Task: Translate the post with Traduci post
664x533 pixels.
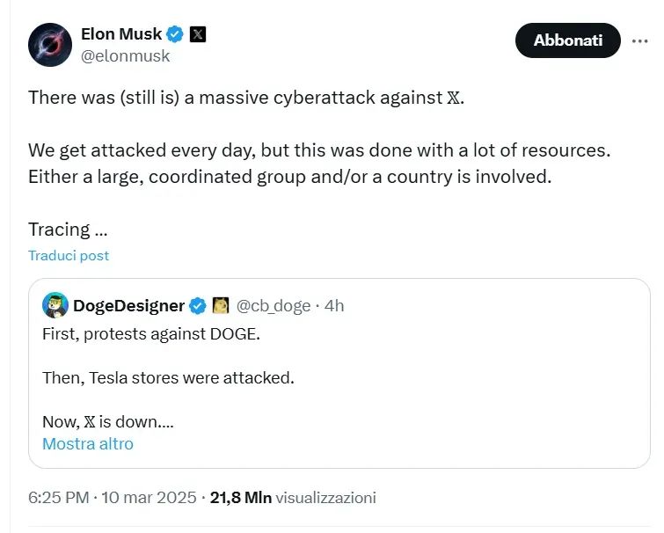Action: pyautogui.click(x=69, y=255)
